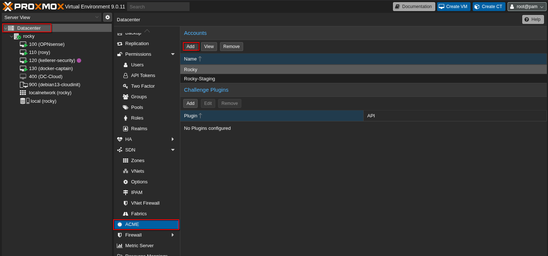Open the Zones menu item under SDN

[138, 161]
